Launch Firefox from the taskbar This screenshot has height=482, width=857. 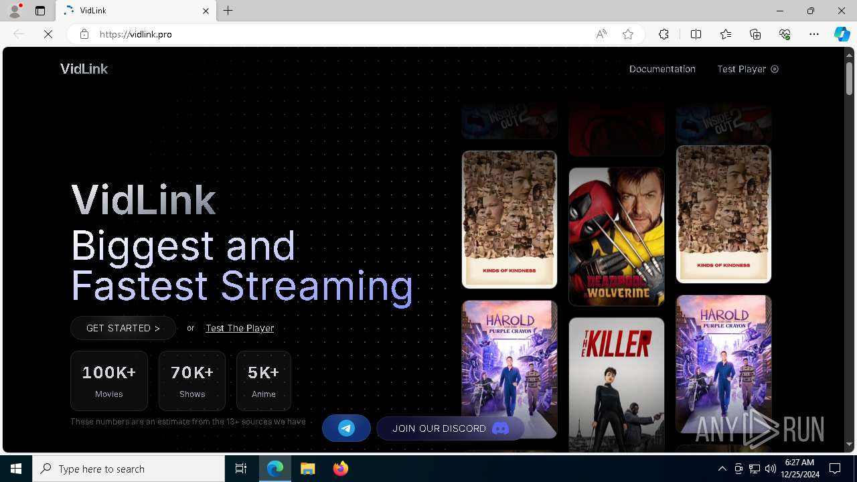(341, 469)
